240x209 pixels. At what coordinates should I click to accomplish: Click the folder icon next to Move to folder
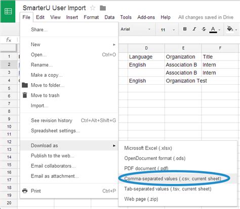[25, 85]
